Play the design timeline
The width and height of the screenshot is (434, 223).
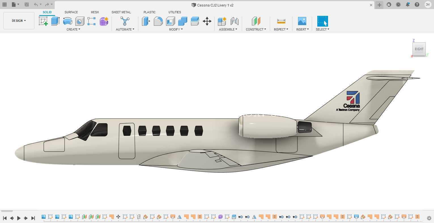(19, 218)
